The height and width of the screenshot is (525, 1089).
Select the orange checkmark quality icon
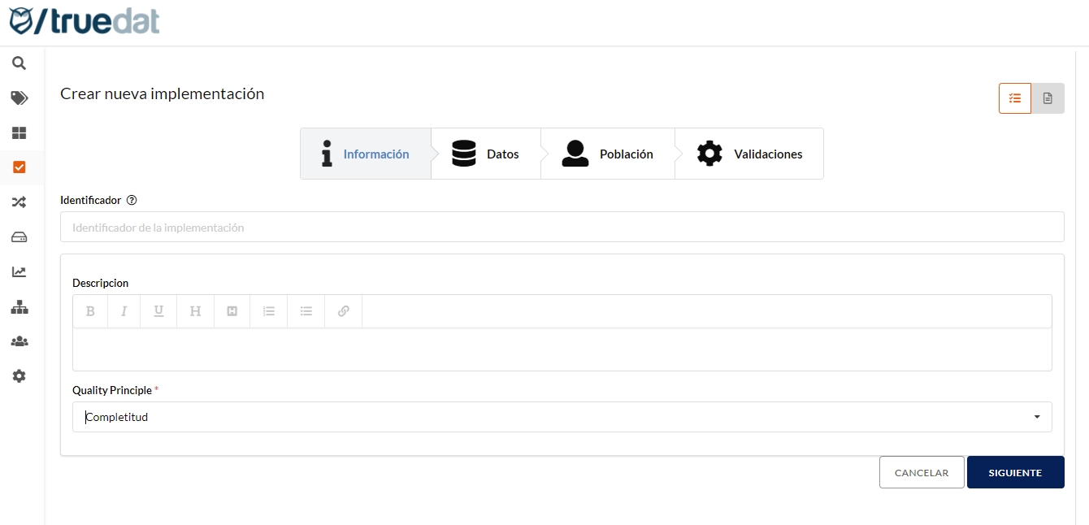(19, 167)
